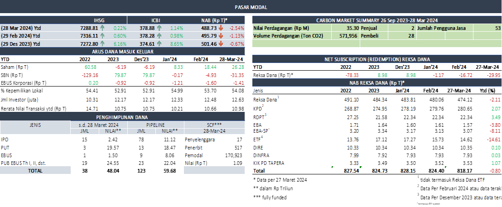Click the CARBON MARKET SUMMARY header
The image size is (502, 207).
(377, 20)
